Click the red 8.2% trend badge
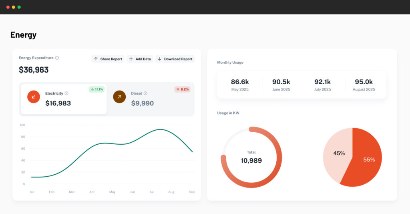Image resolution: width=410 pixels, height=214 pixels. [x=182, y=89]
